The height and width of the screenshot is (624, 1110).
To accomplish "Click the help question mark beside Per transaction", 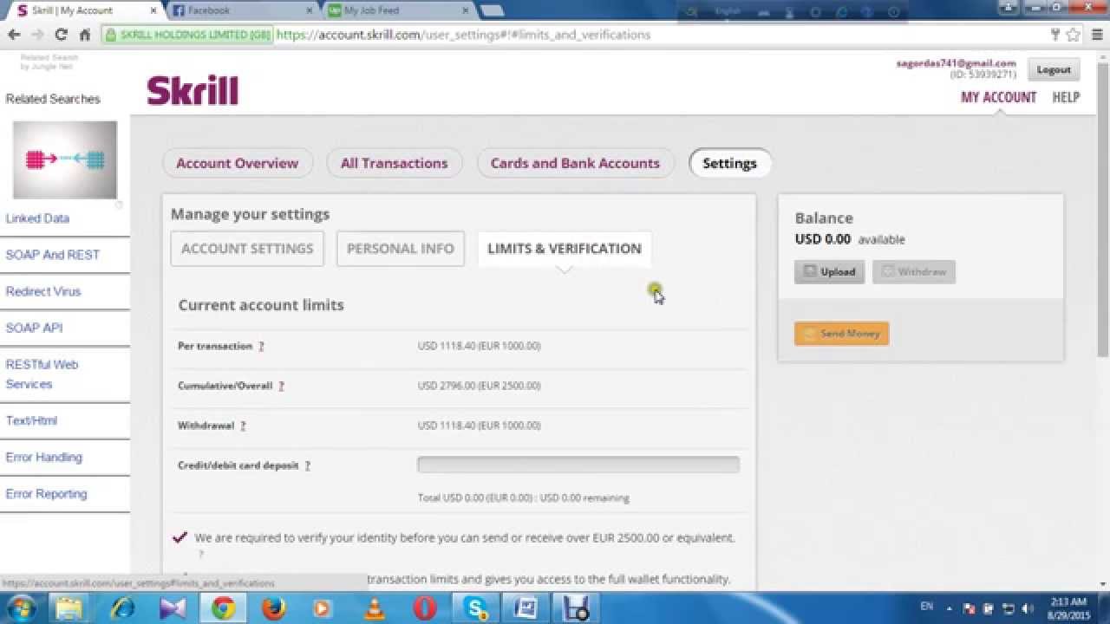I will tap(261, 346).
